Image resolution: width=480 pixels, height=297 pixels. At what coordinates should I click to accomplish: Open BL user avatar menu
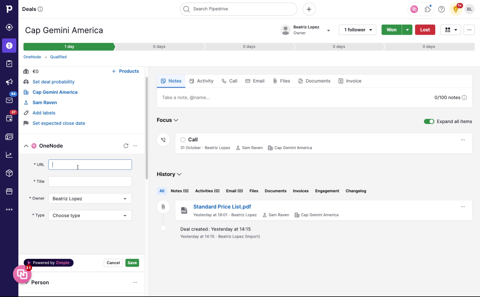click(469, 9)
